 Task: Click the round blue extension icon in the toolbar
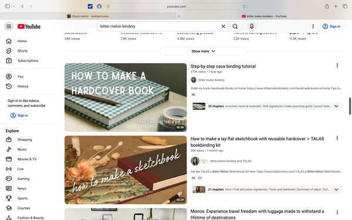[99, 6]
